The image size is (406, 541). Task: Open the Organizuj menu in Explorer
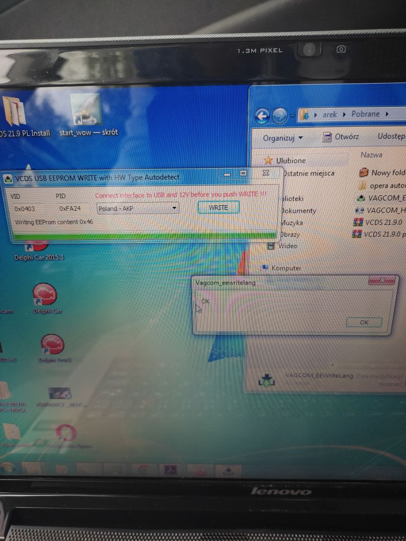pyautogui.click(x=283, y=138)
